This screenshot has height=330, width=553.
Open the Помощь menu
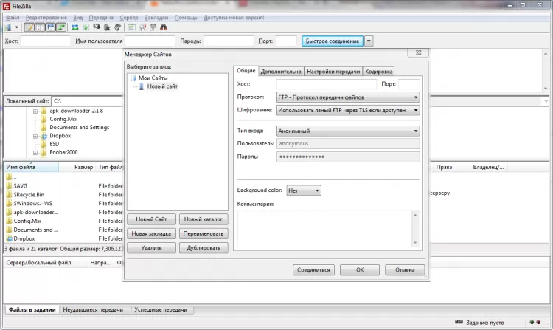(x=186, y=17)
